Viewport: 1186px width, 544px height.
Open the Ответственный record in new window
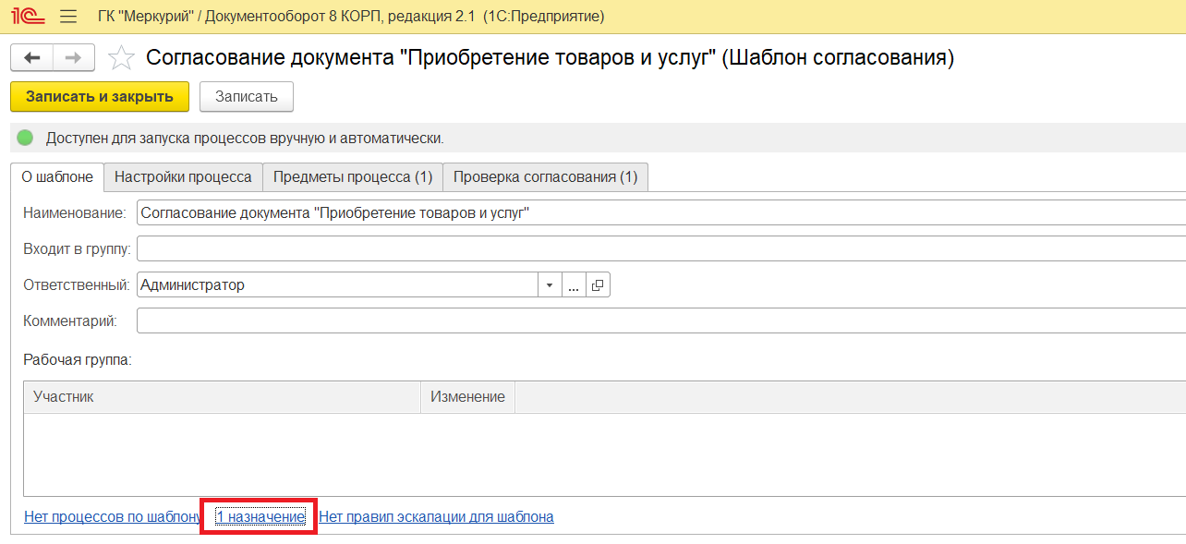[x=598, y=285]
